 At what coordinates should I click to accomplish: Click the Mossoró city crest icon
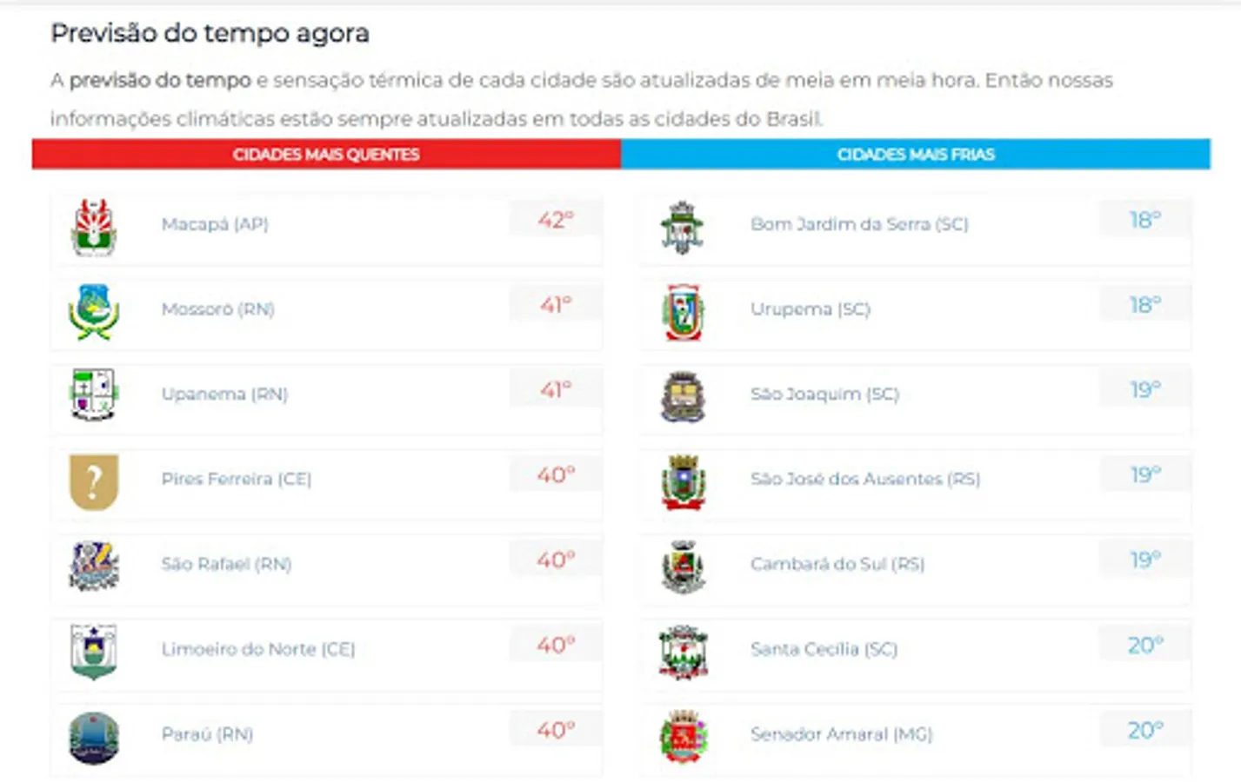click(x=93, y=311)
